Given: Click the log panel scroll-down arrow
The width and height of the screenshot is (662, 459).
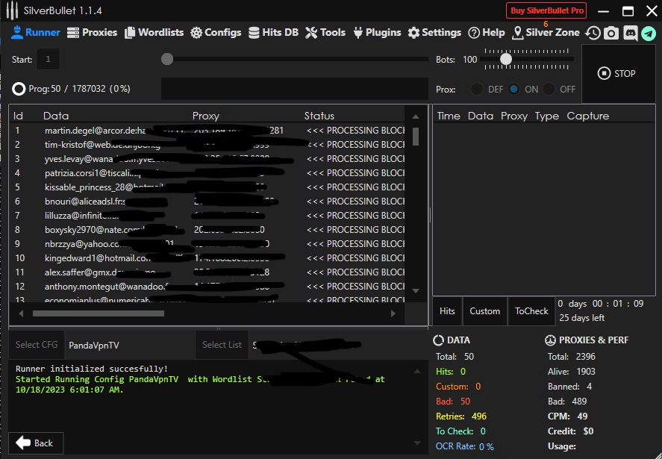Looking at the screenshot, I should coord(417,443).
